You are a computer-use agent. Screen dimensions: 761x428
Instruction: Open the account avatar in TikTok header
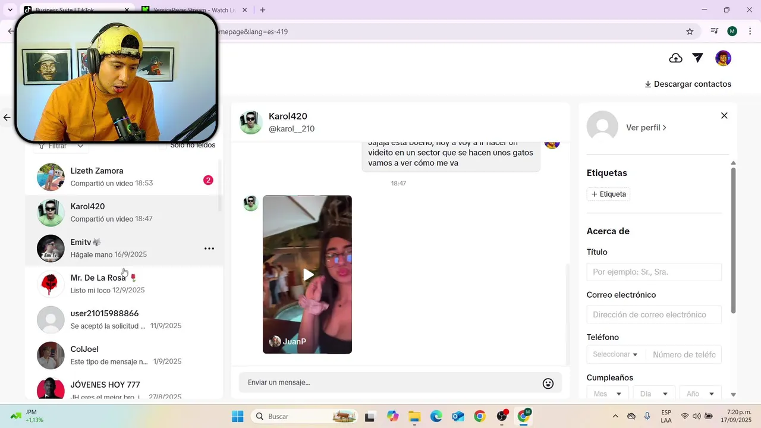click(x=723, y=58)
